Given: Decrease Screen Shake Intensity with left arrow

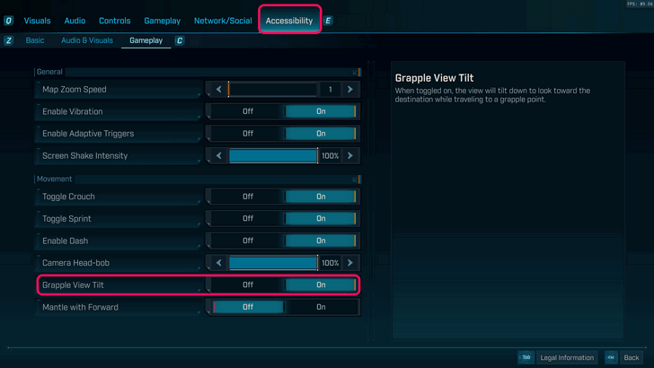Looking at the screenshot, I should point(219,155).
